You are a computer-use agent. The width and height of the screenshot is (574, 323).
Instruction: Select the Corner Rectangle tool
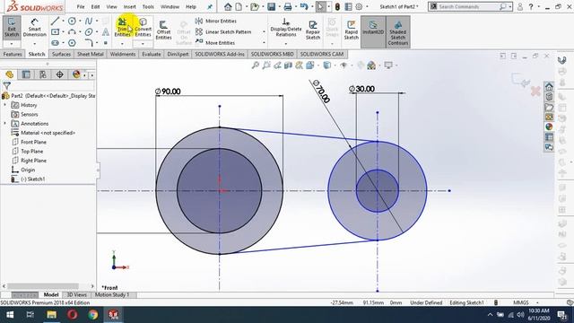[55, 32]
